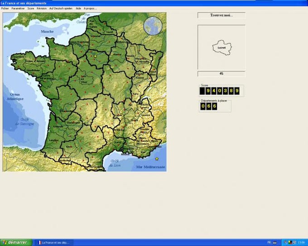This screenshot has width=308, height=246.
Task: Click the Morbihan department label
Action: [34, 70]
